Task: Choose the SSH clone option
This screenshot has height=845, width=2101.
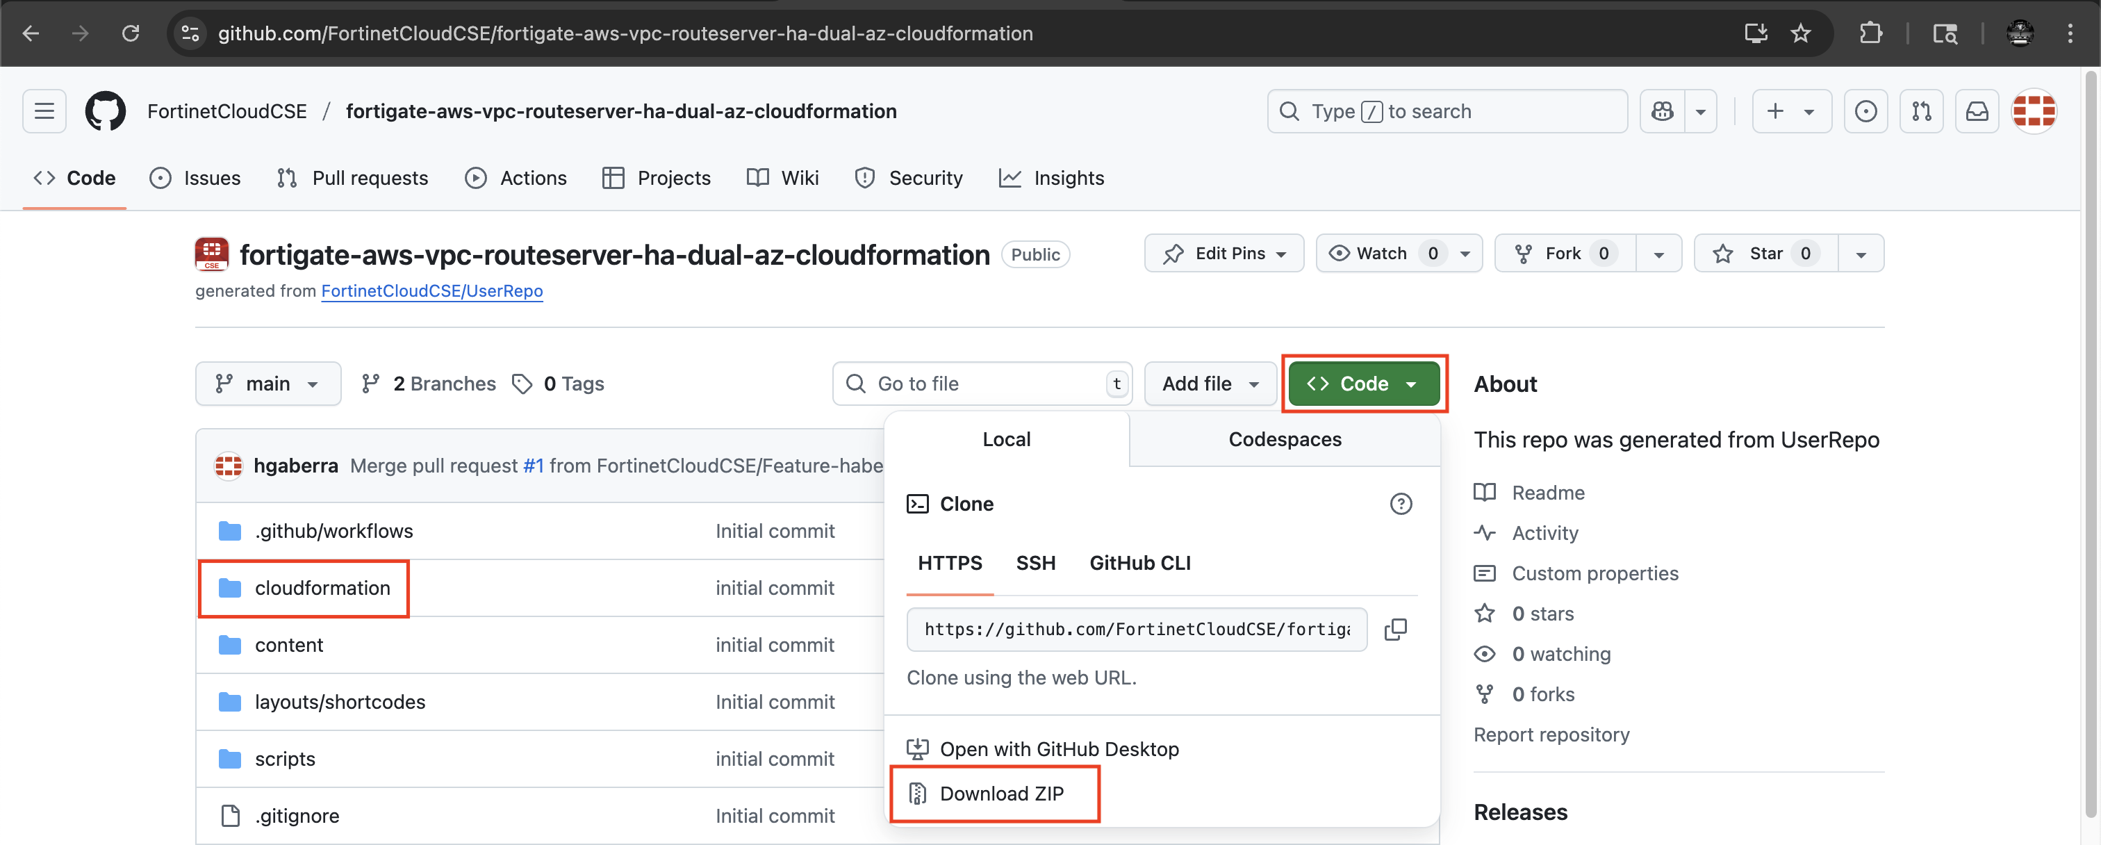Action: point(1036,563)
